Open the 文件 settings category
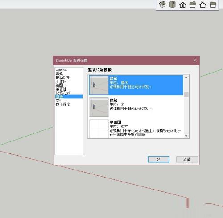 click(x=59, y=101)
